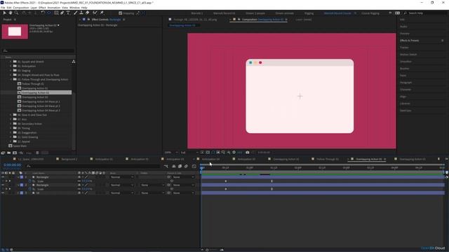Enable the Snapping checkbox in toolbar

tap(120, 13)
